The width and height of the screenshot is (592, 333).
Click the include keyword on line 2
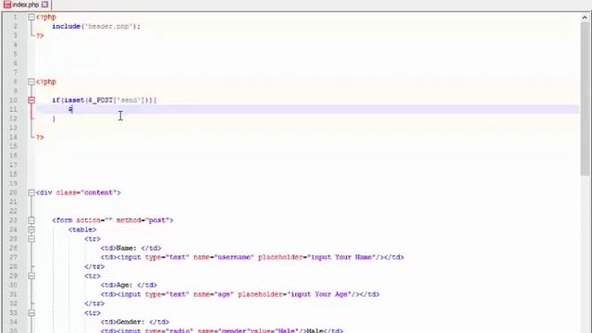pos(66,26)
